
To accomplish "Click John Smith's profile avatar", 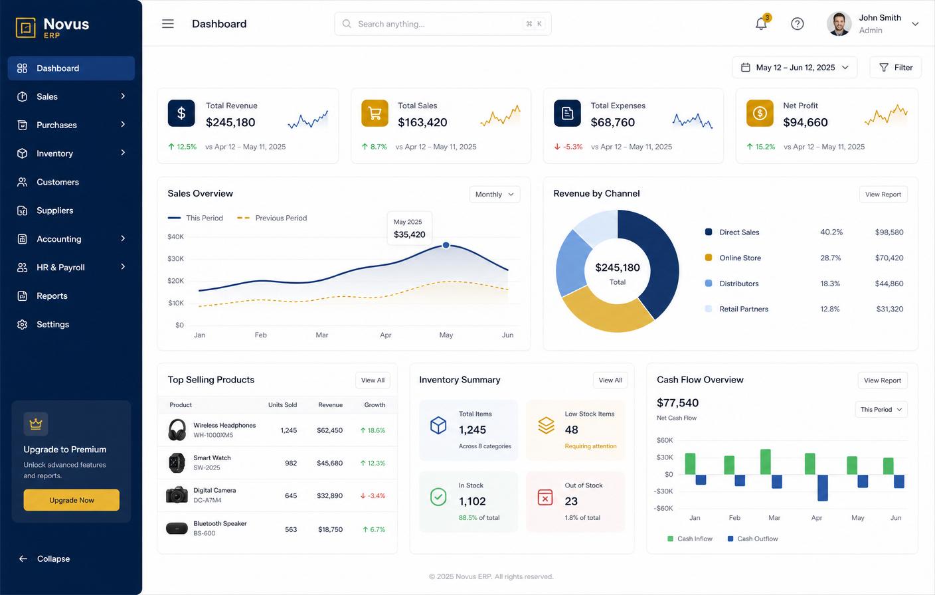I will pyautogui.click(x=839, y=24).
